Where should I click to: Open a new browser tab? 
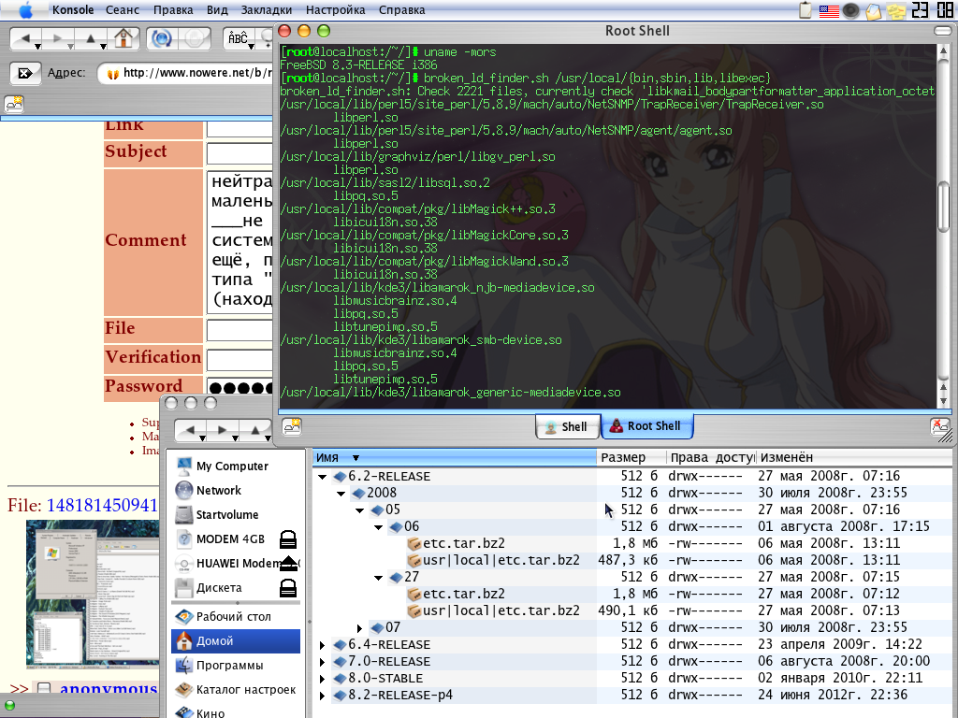[x=14, y=104]
